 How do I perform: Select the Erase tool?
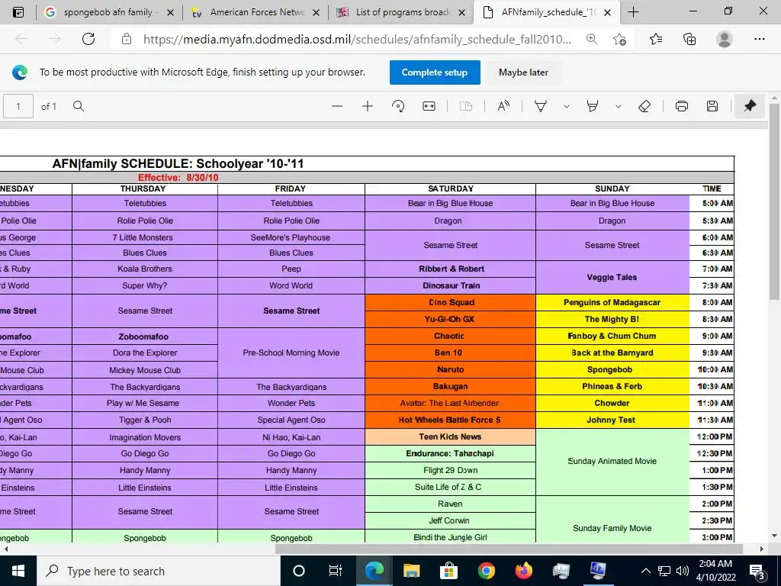pos(644,106)
